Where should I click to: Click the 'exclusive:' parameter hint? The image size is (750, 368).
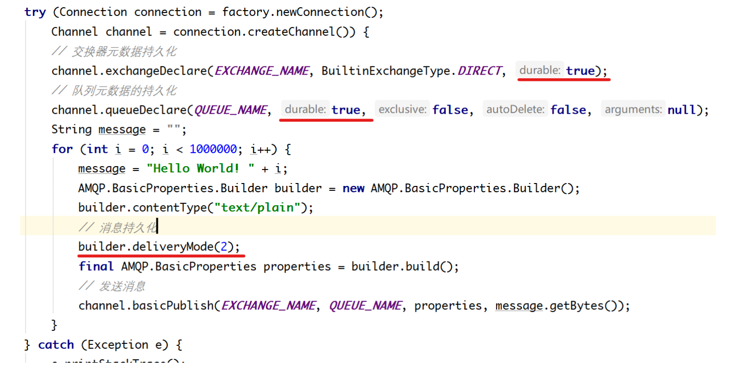click(x=403, y=110)
